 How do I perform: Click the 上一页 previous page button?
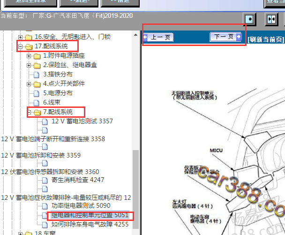(158, 37)
